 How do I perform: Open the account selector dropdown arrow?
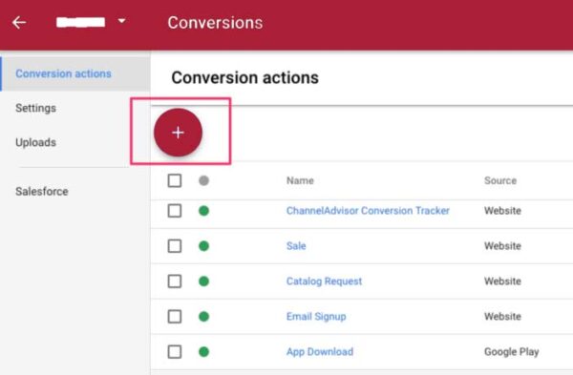121,21
